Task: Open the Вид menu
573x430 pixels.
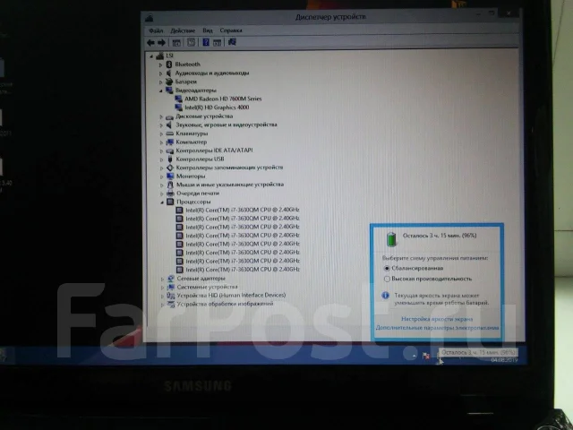Action: click(x=208, y=30)
